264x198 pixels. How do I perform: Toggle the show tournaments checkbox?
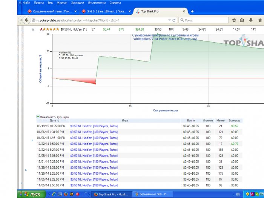click(x=38, y=117)
